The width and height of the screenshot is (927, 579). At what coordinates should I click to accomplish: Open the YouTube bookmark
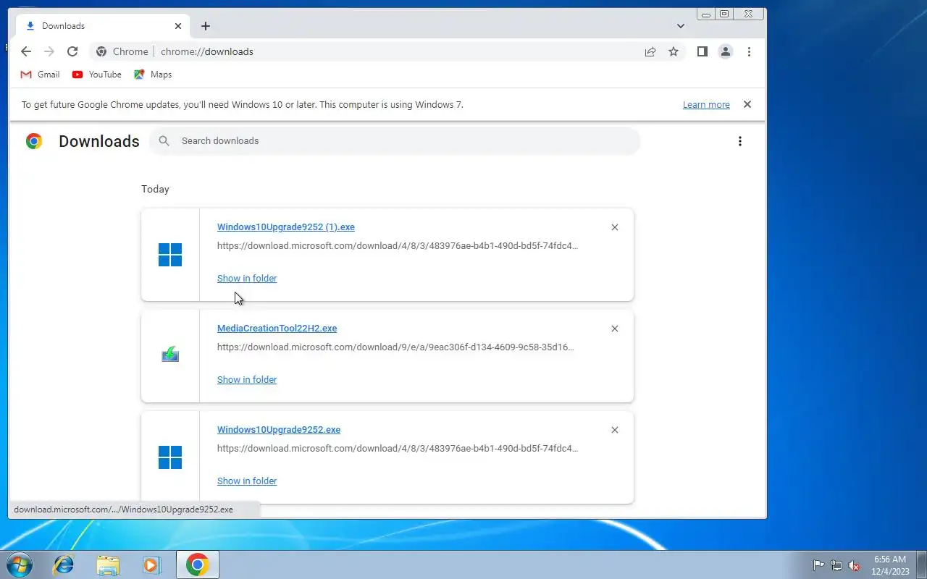coord(97,75)
